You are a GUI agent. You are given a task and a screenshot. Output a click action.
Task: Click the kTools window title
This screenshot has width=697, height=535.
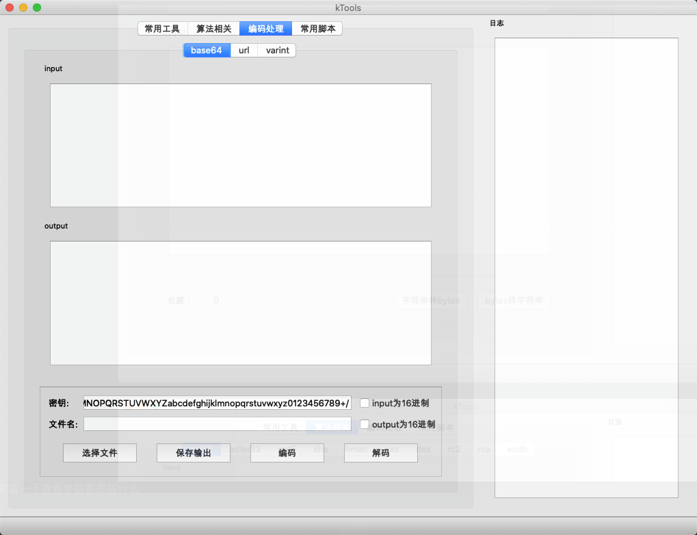(348, 8)
